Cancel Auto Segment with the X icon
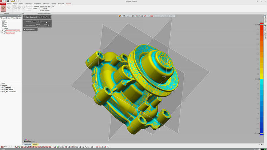 49,17
